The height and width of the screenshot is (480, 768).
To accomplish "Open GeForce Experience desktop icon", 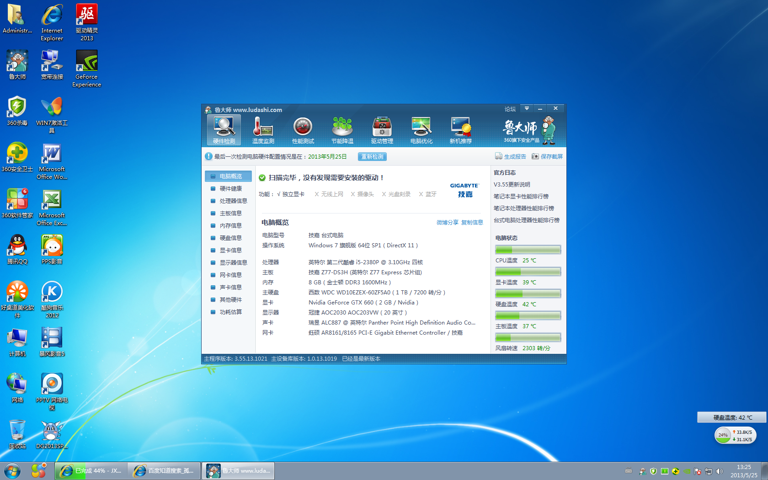I will tap(86, 69).
